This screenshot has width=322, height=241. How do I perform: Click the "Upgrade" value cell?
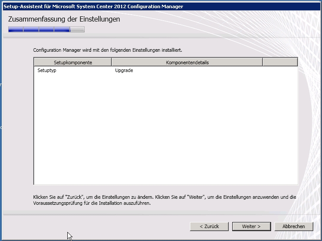(124, 71)
